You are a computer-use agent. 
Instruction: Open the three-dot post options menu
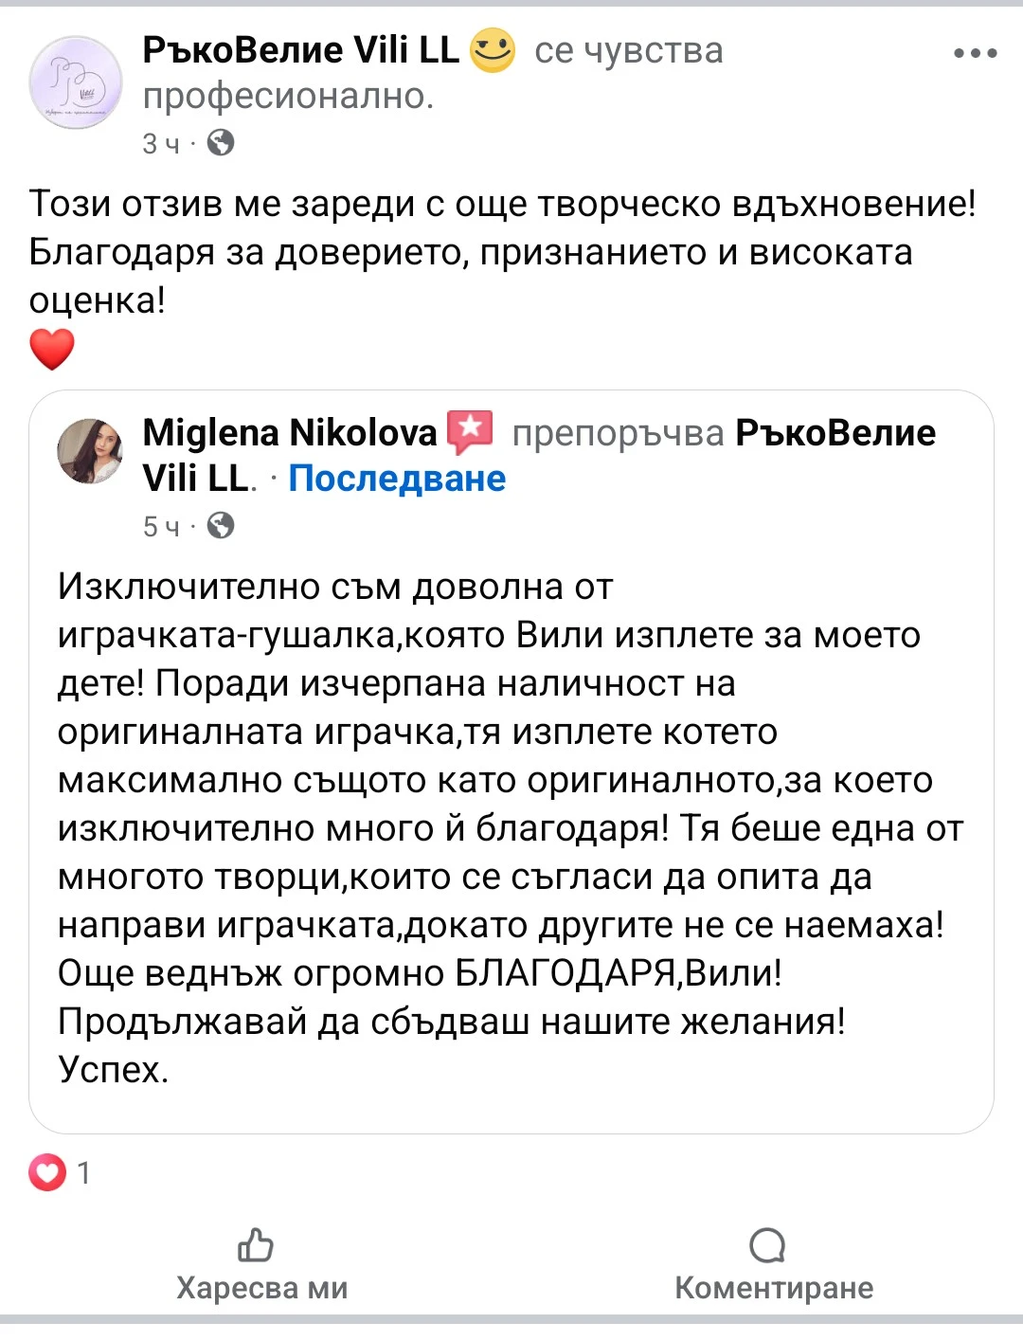click(x=975, y=53)
